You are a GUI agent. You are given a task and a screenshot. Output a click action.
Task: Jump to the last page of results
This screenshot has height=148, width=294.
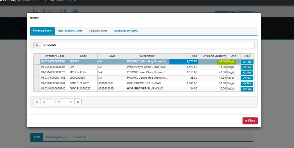coord(78,102)
